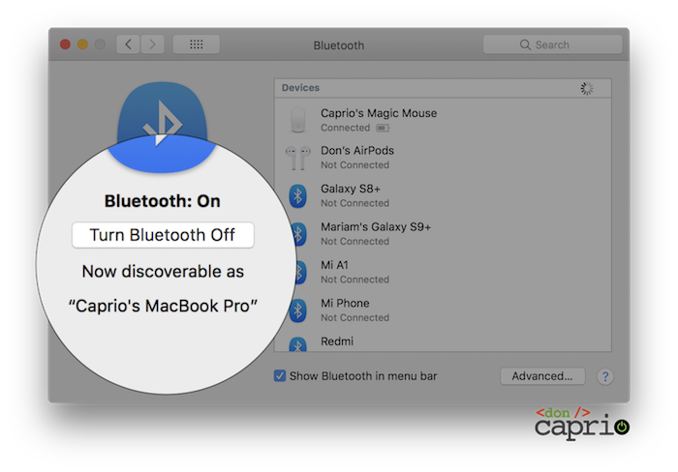Click the magnifier icon in the search field
The height and width of the screenshot is (472, 678).
pos(525,44)
